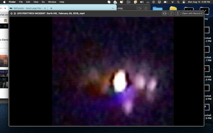
Task: Close the Quick Look preview window
Action: pos(11,13)
